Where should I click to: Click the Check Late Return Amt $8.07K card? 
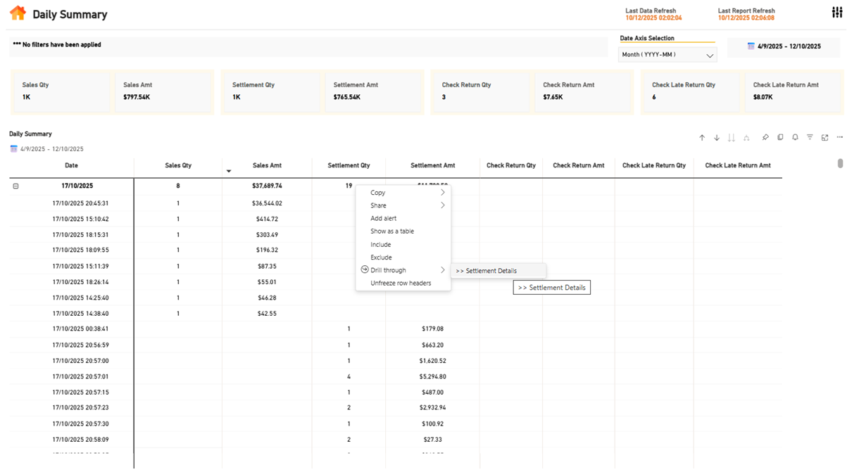[793, 91]
